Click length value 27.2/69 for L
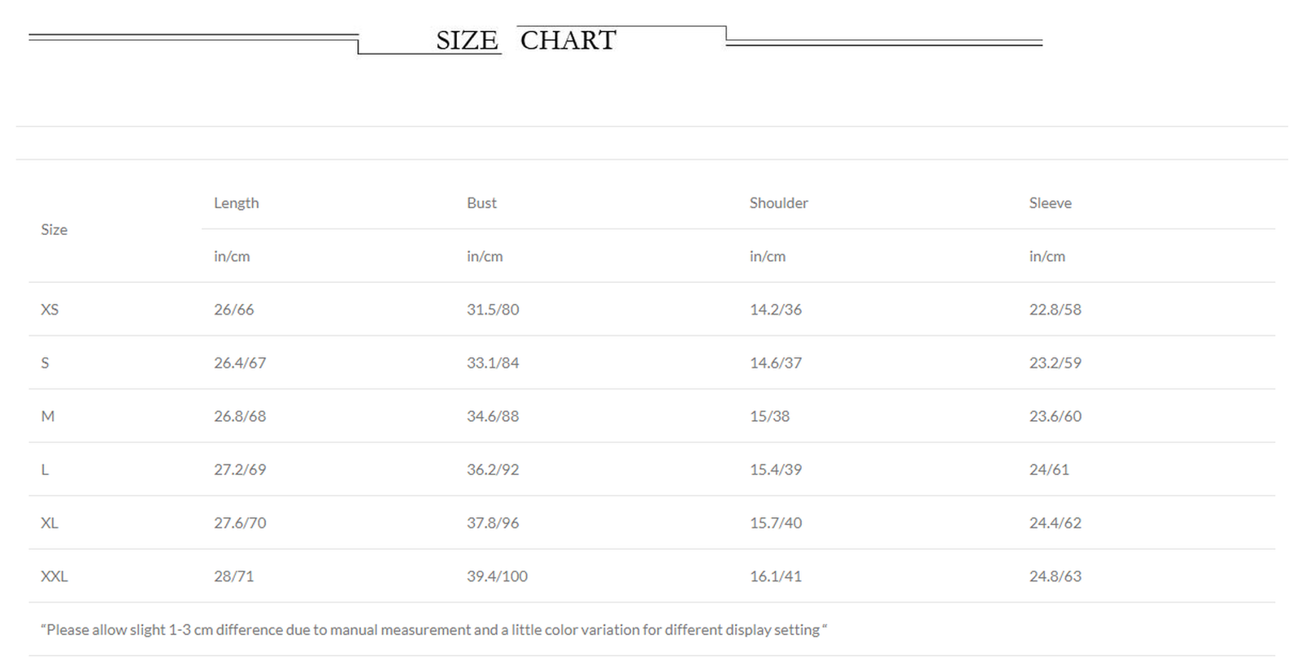 click(240, 470)
